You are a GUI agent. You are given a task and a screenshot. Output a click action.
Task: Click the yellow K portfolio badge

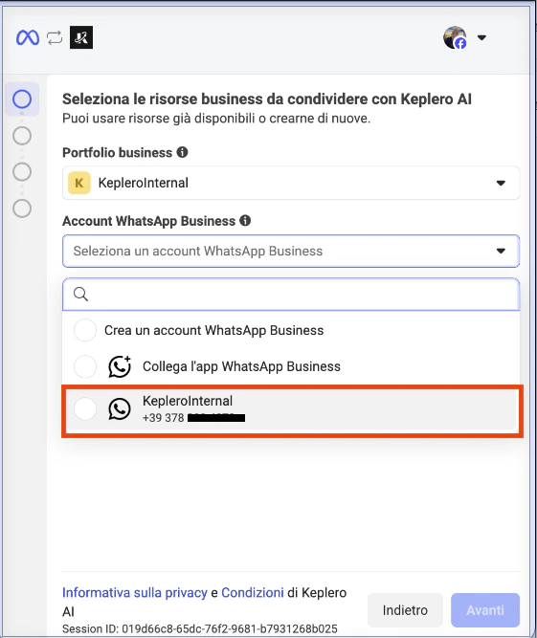(x=79, y=183)
